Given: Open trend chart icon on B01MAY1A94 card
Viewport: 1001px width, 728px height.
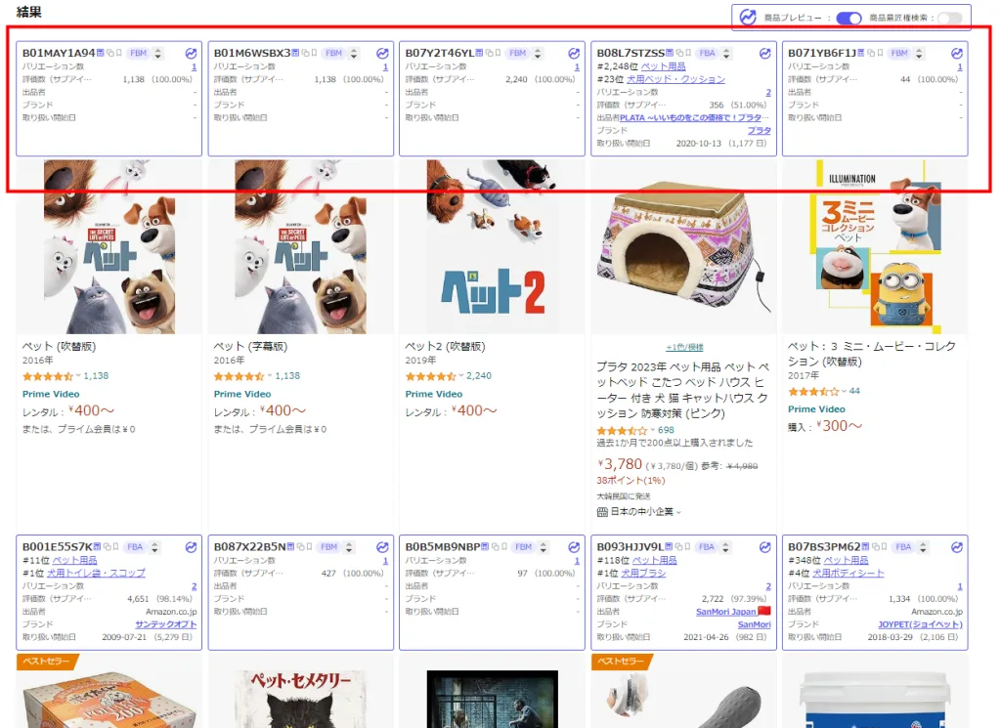Looking at the screenshot, I should (191, 54).
